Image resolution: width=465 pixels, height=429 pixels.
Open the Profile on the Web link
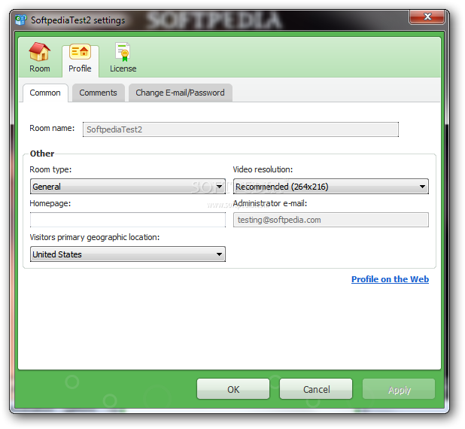[x=390, y=279]
